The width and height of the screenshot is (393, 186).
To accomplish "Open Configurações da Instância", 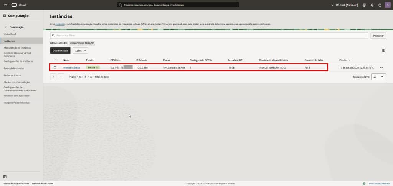I will click(18, 62).
